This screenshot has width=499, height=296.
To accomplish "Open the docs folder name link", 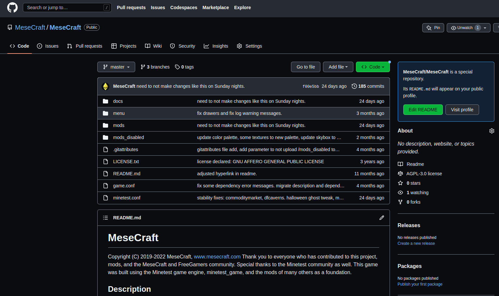I will (x=118, y=101).
